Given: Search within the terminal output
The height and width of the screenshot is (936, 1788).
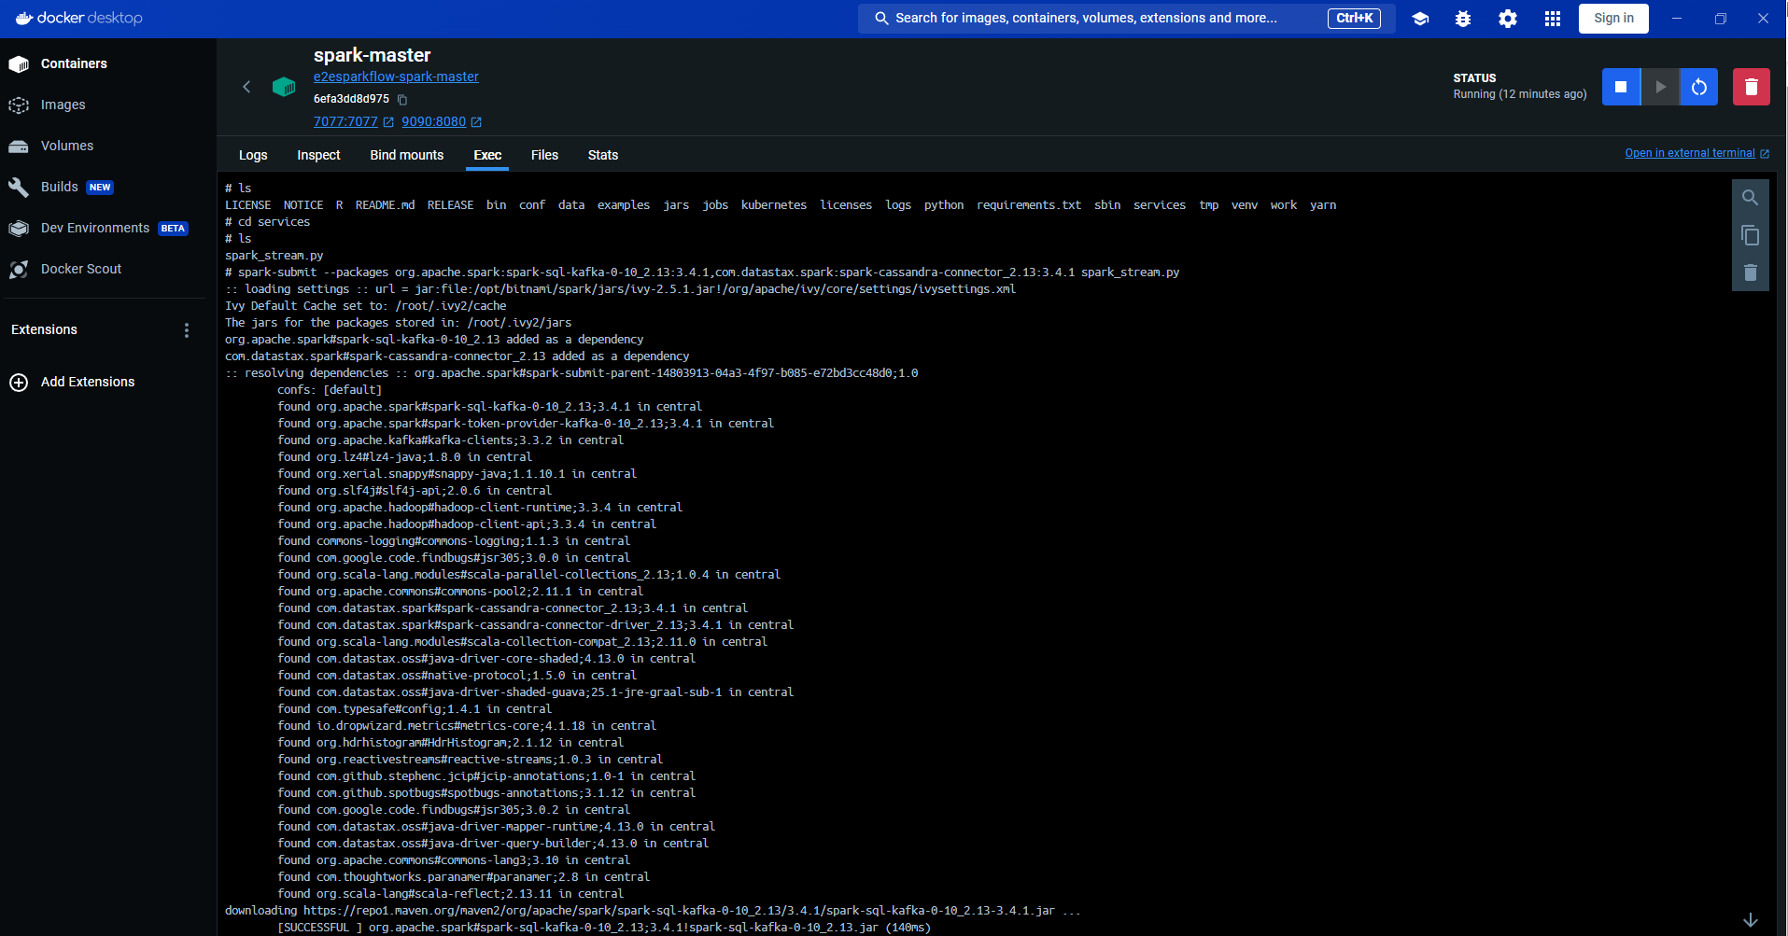Looking at the screenshot, I should [x=1751, y=198].
